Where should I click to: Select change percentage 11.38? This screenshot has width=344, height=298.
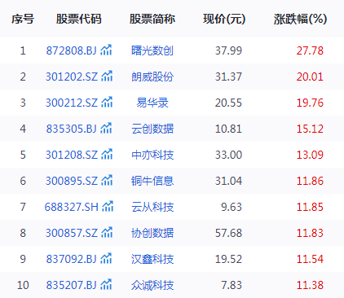[310, 285]
